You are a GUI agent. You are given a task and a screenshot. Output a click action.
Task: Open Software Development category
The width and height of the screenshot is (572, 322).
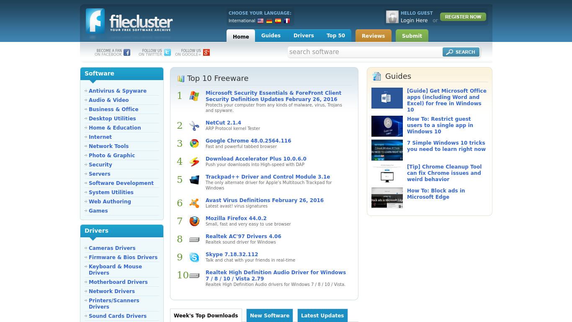[x=121, y=183]
